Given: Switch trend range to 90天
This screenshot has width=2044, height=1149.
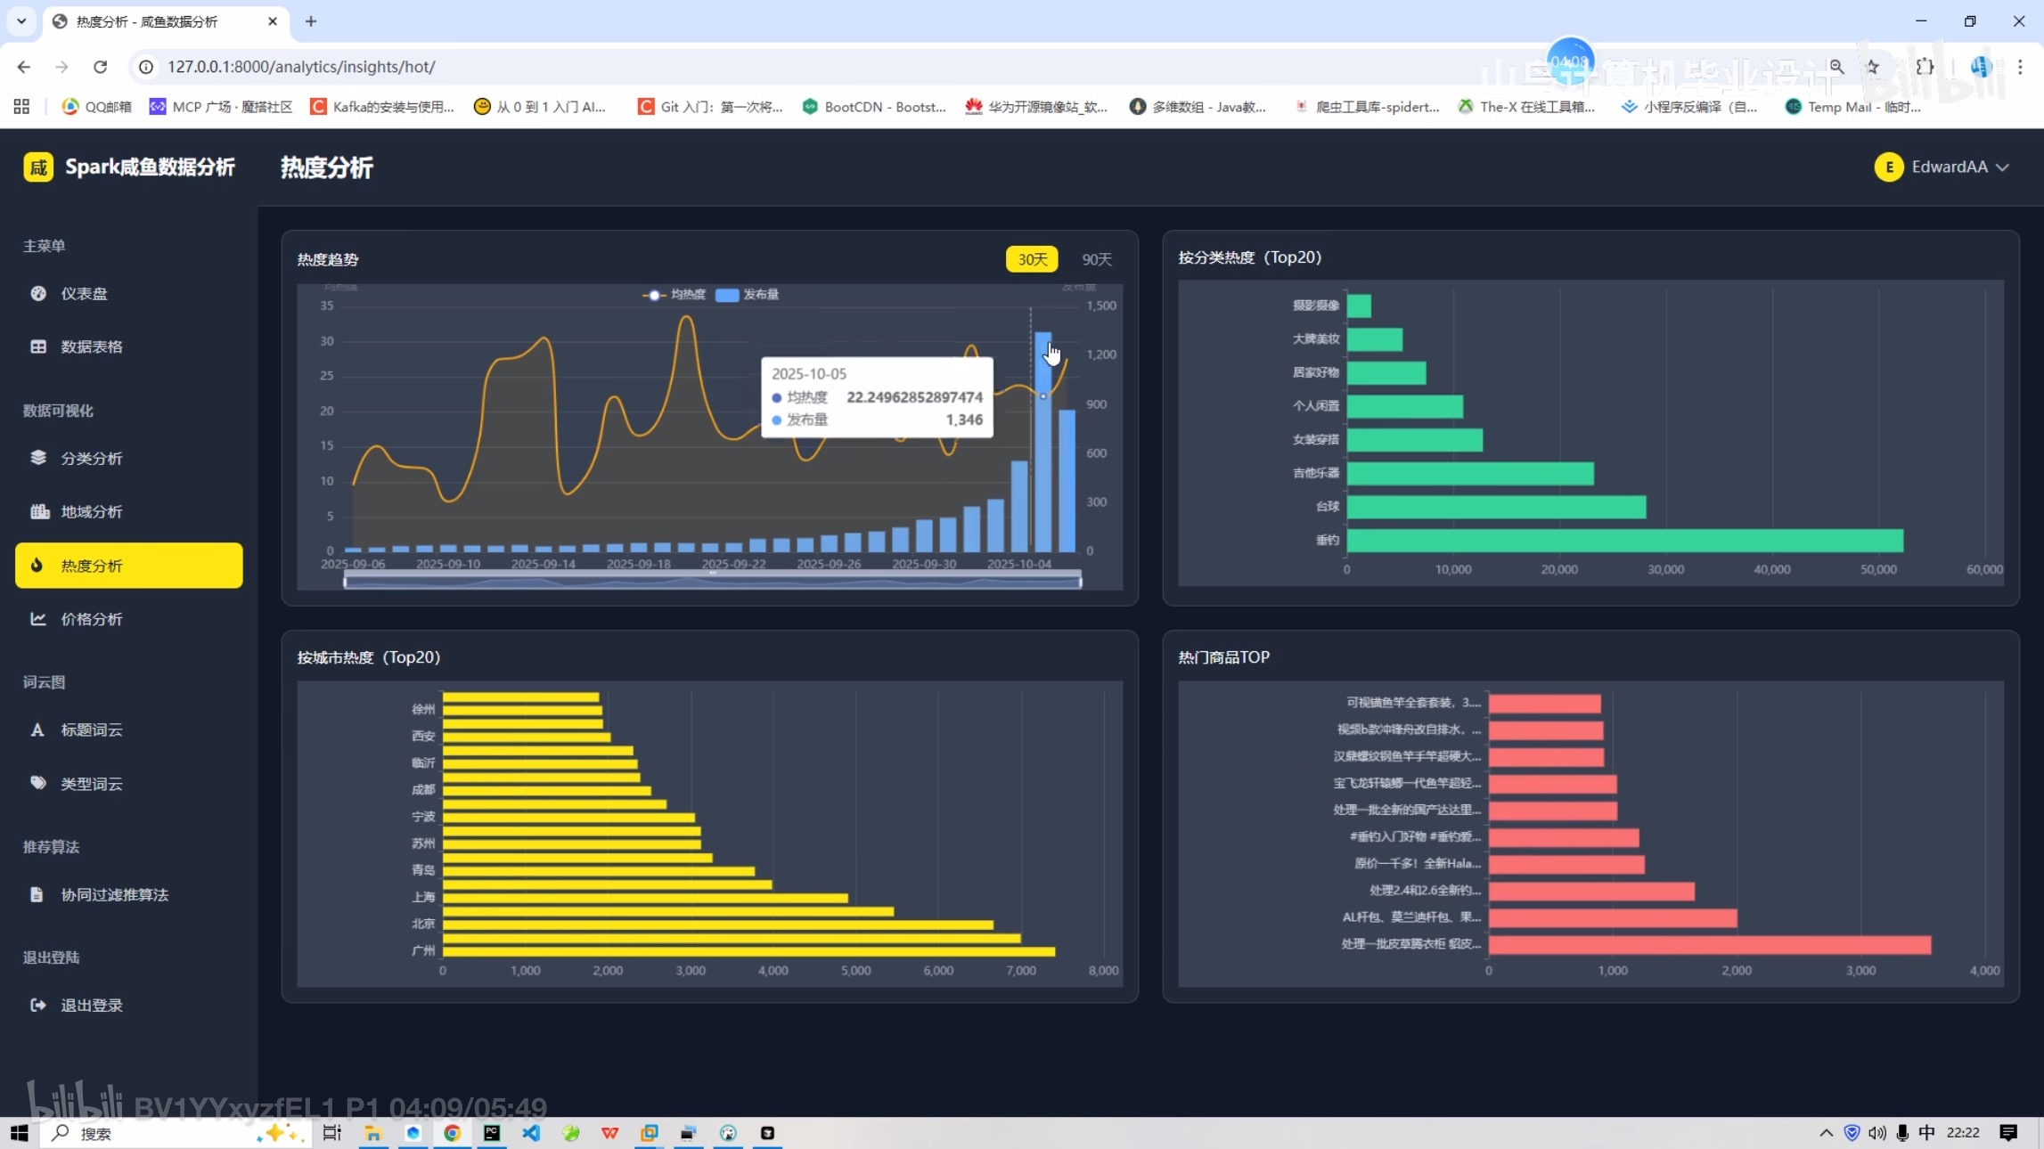Looking at the screenshot, I should (x=1097, y=259).
